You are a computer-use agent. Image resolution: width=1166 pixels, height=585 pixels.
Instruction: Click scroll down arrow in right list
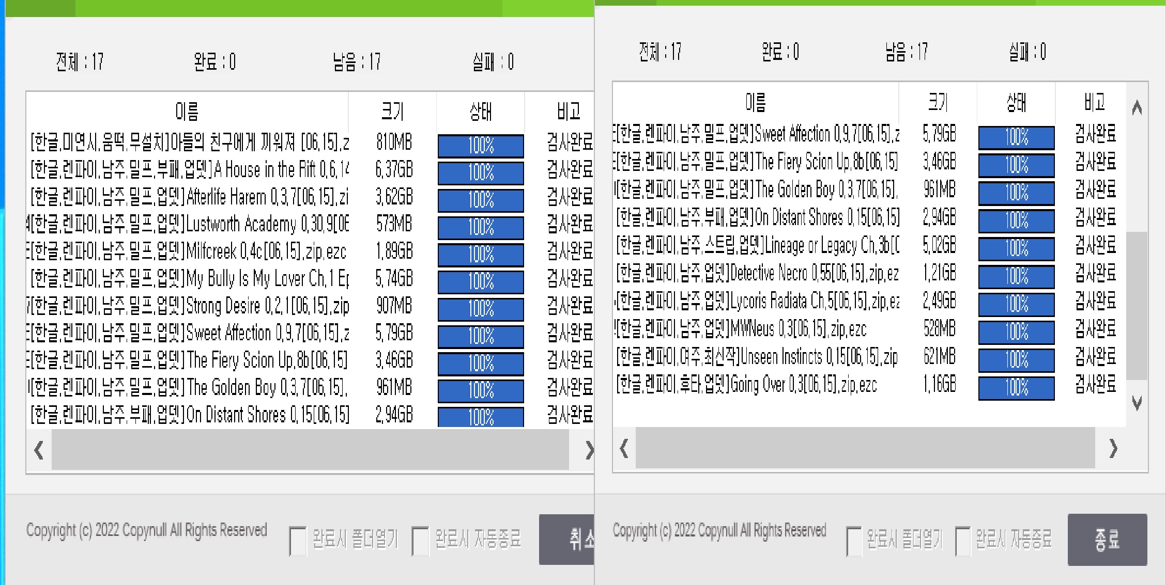(1137, 402)
